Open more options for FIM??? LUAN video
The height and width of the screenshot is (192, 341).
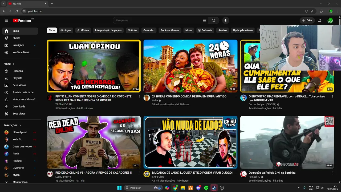pyautogui.click(x=139, y=97)
